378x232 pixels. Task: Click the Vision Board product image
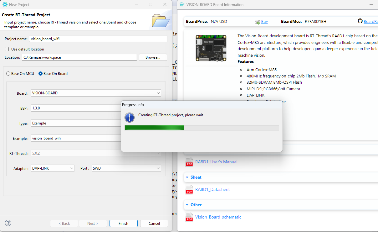[211, 48]
